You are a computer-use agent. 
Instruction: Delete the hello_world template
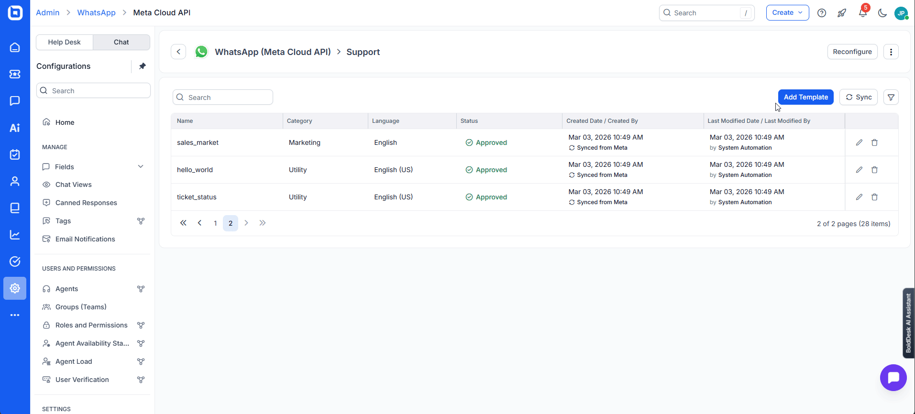pyautogui.click(x=874, y=170)
